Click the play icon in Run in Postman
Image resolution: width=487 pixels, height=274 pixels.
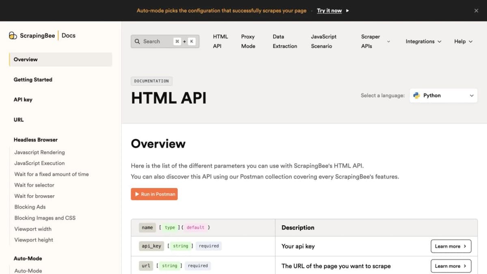coord(137,194)
